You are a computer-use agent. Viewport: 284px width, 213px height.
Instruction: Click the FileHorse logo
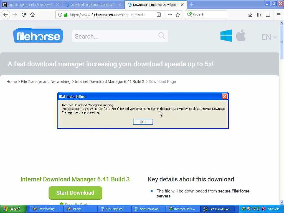(38, 35)
